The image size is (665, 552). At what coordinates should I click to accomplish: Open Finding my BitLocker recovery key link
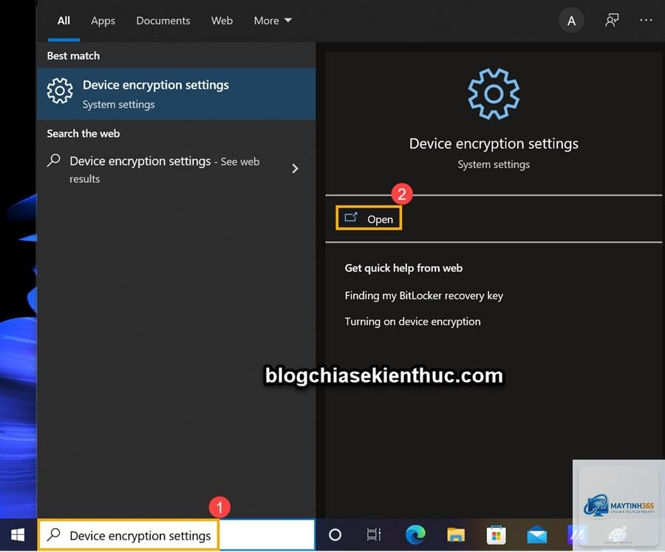[x=423, y=296]
